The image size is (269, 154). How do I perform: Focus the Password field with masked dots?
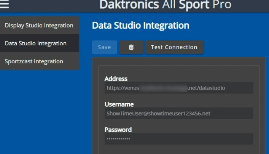click(178, 139)
